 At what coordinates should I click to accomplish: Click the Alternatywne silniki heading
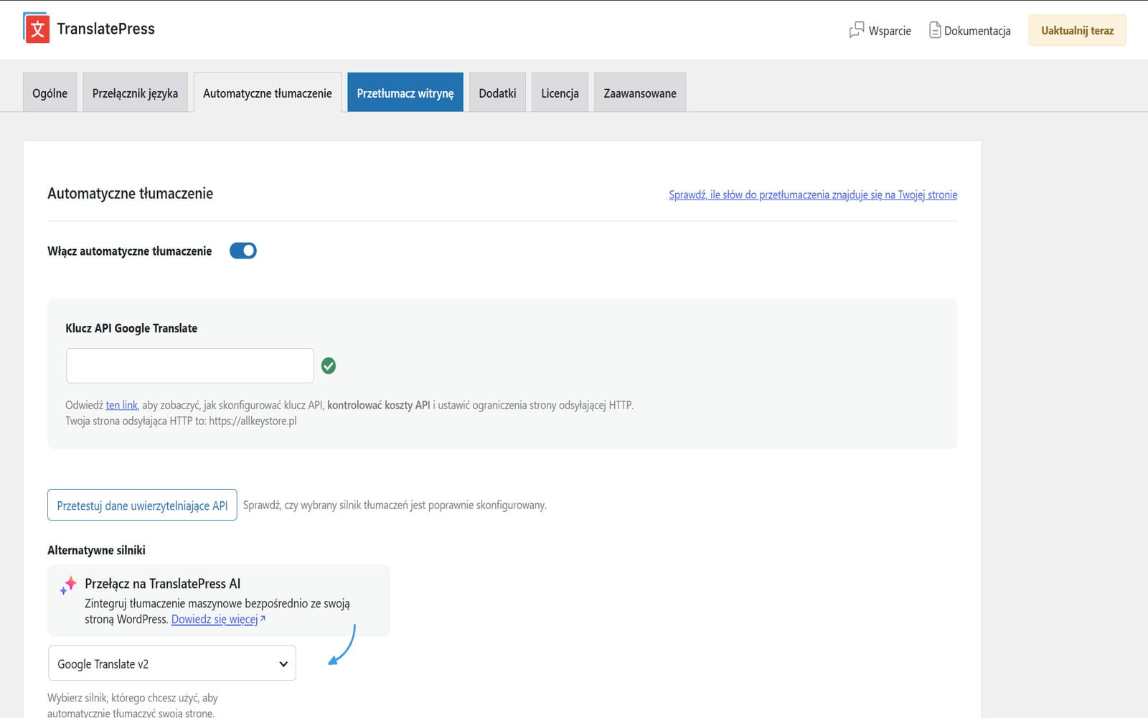coord(96,550)
